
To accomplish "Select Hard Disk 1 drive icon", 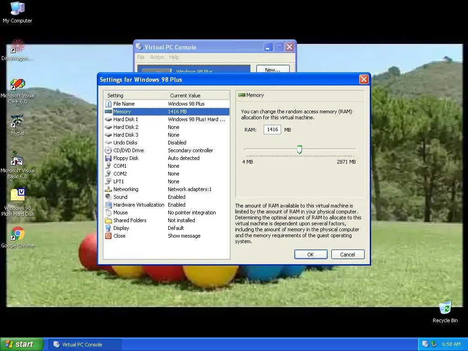I will pyautogui.click(x=108, y=119).
